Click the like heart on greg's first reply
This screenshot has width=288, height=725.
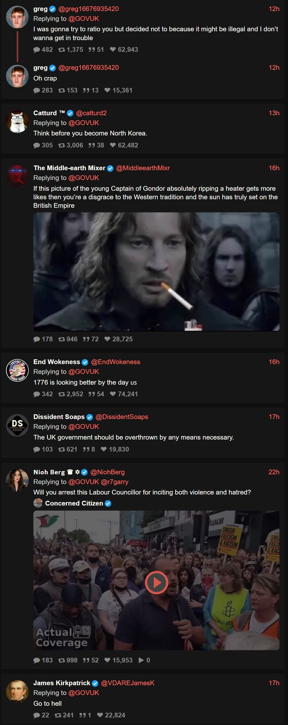pos(112,50)
